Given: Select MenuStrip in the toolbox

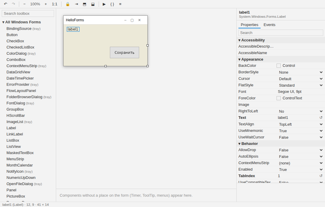Looking at the screenshot, I should click(x=15, y=159).
